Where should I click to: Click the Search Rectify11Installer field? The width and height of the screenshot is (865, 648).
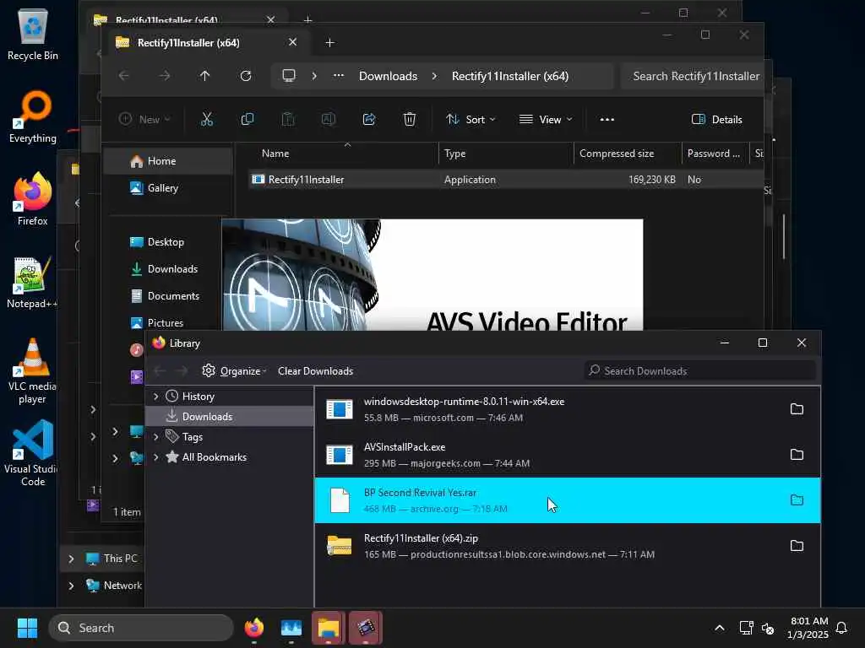point(693,76)
